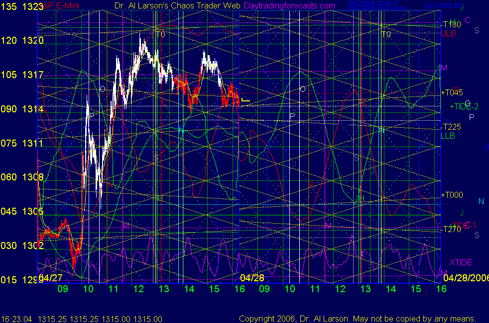Click the "090" left scale value
Image resolution: width=489 pixels, height=323 pixels.
(8, 109)
